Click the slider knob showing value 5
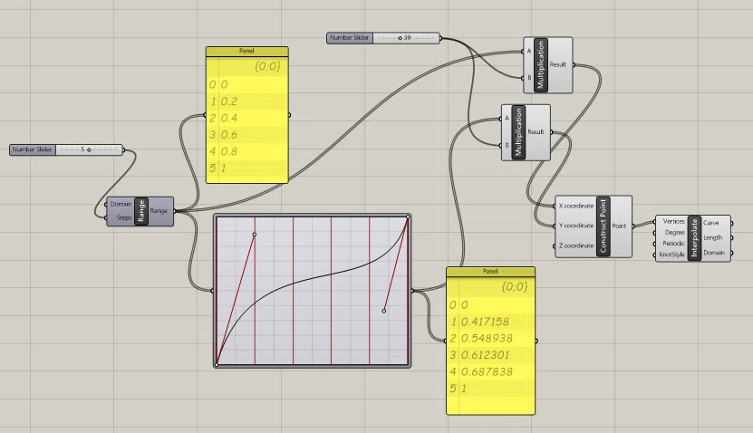The image size is (753, 433). (x=89, y=149)
